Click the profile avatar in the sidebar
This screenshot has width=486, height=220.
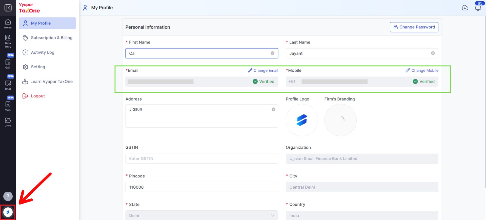(8, 212)
